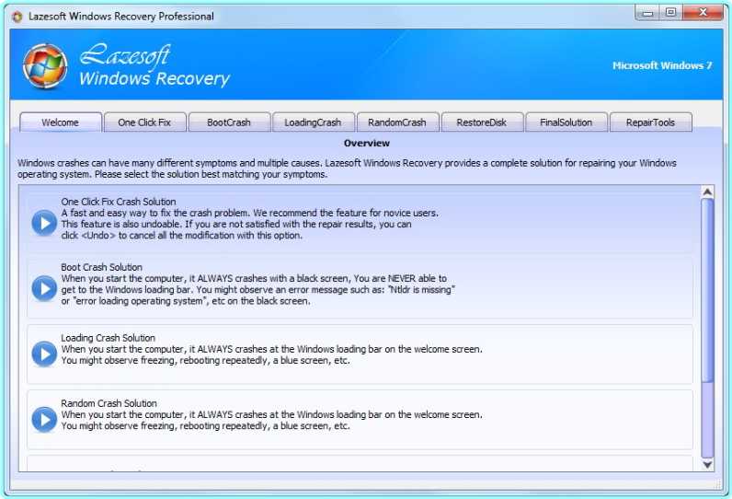Minimize the Lazesoft Windows Recovery window
This screenshot has height=499, width=732.
coord(647,13)
